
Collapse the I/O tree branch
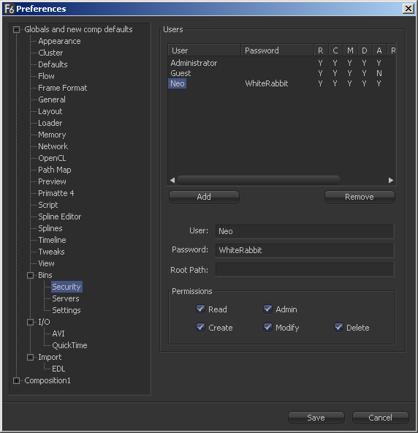point(31,323)
